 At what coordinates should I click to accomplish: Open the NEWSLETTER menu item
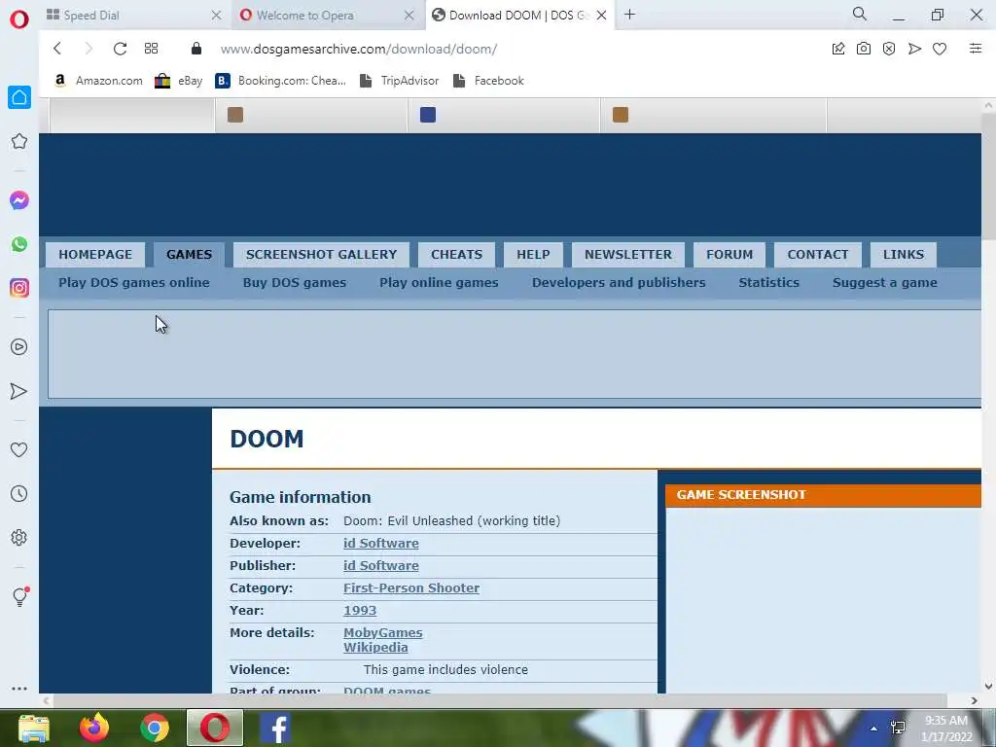point(628,254)
